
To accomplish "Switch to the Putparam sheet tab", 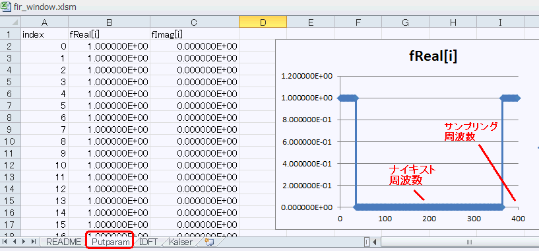I will pyautogui.click(x=110, y=242).
